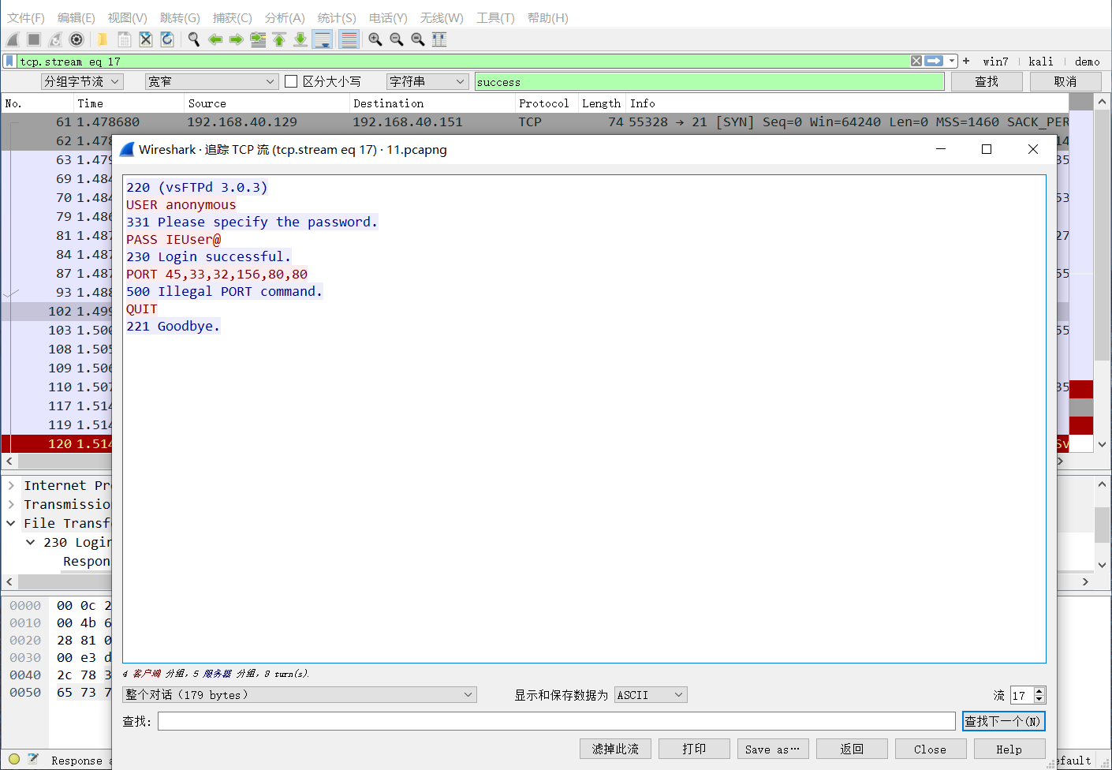The image size is (1112, 770).
Task: Click the display filter bookmark icon
Action: point(9,61)
